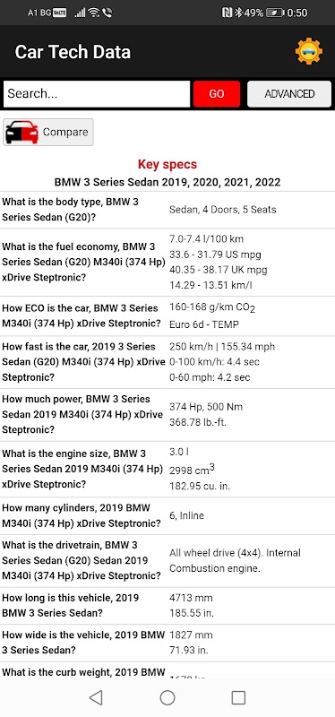Select the body type question row
335x717 pixels.
167,210
